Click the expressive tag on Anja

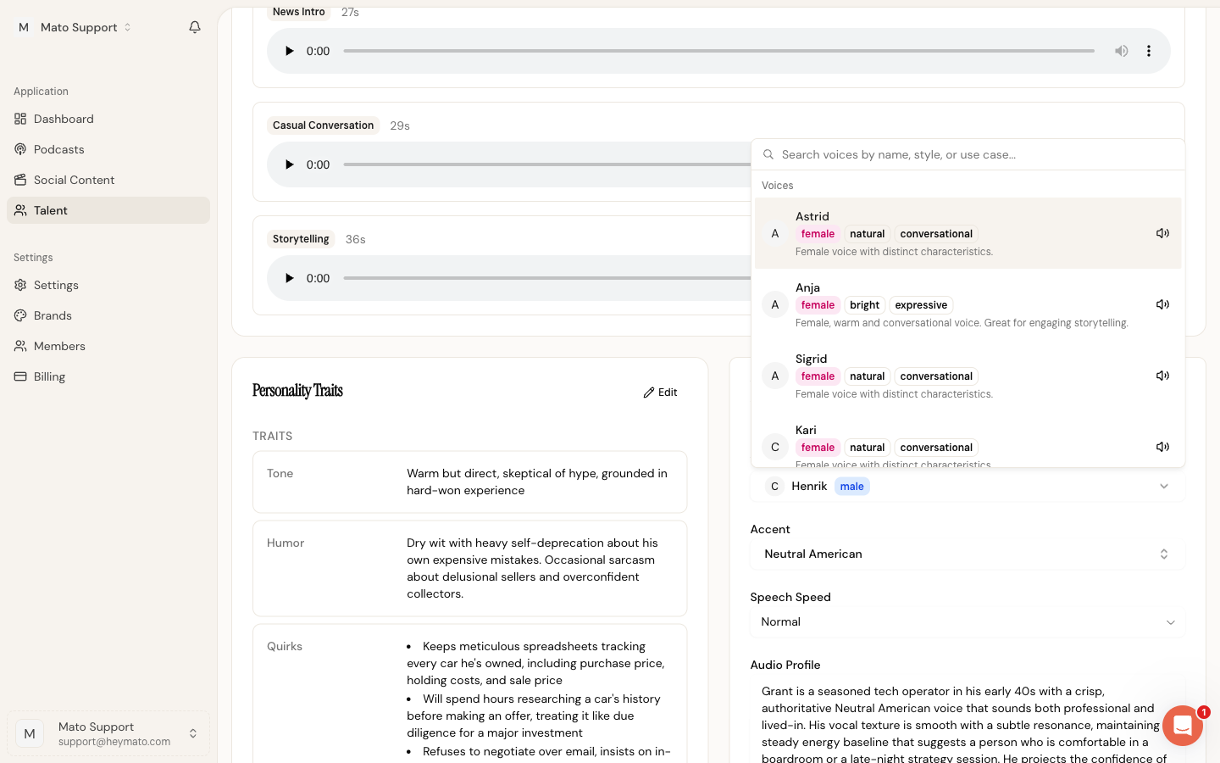click(x=921, y=305)
